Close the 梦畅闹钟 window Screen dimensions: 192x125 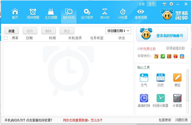coord(186,4)
